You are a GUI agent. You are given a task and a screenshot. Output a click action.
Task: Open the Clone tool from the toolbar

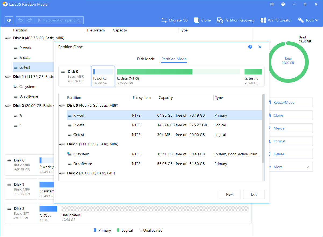click(202, 20)
